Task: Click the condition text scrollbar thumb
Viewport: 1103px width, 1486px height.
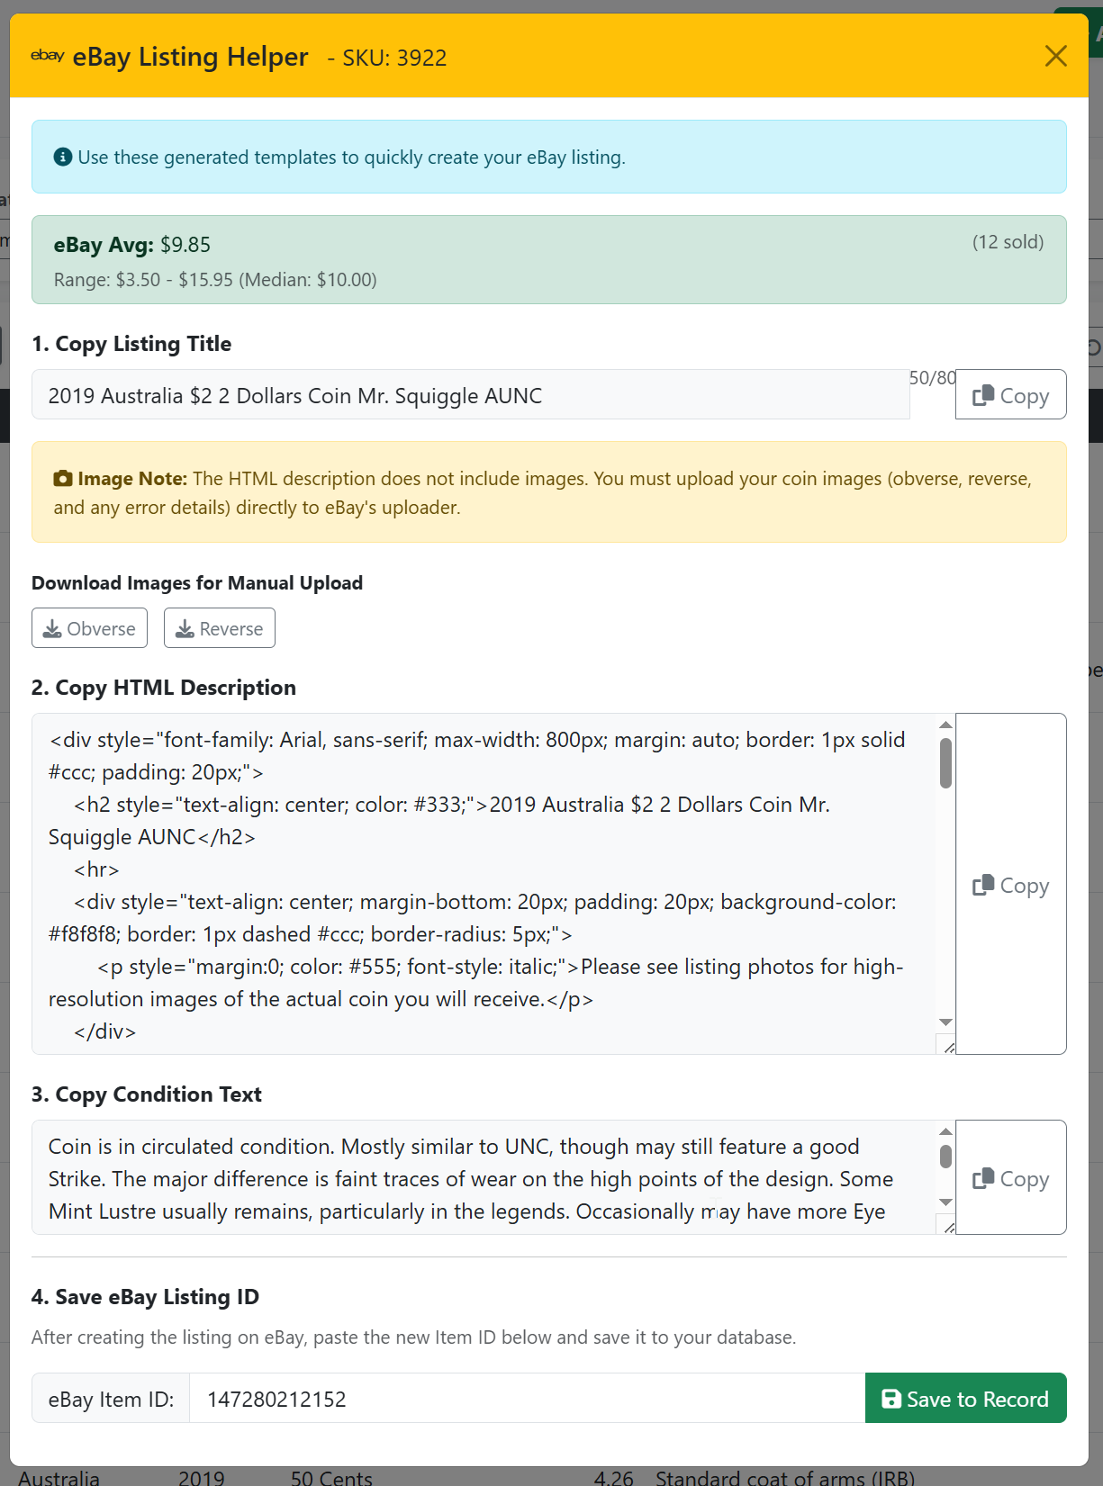Action: point(945,1157)
